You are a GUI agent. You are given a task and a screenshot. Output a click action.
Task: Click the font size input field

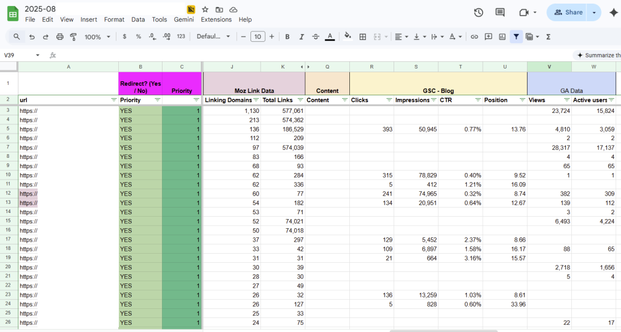tap(258, 37)
